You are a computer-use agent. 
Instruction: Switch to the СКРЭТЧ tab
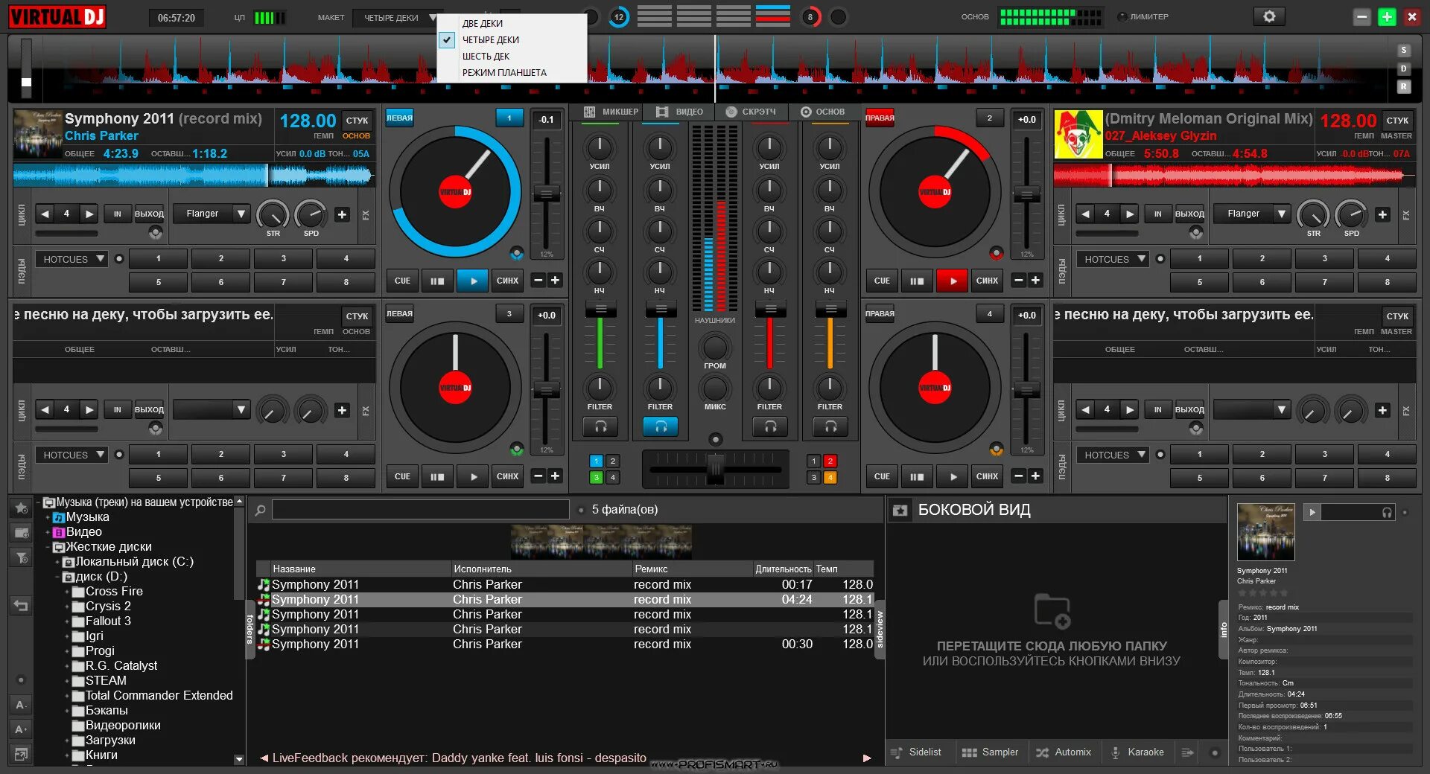point(751,112)
